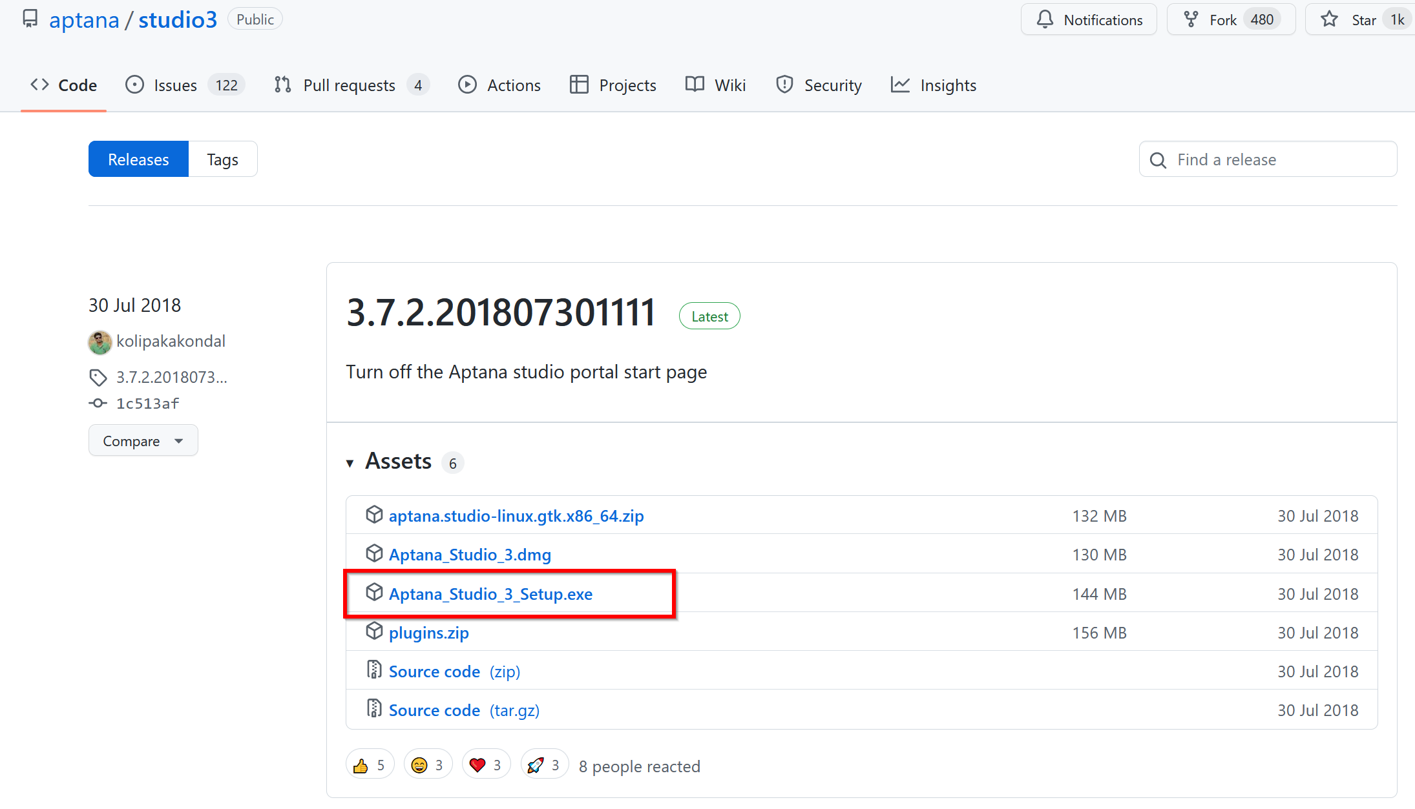This screenshot has width=1415, height=809.
Task: Switch to the Tags view
Action: tap(223, 159)
